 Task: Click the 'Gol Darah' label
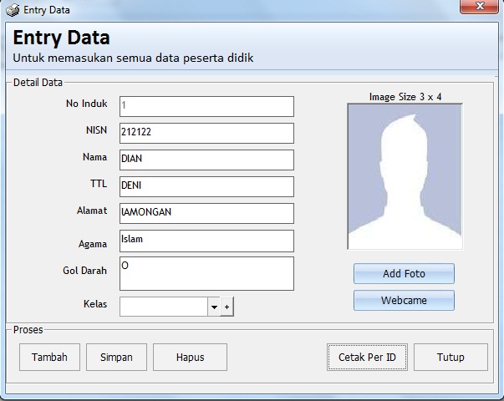pyautogui.click(x=84, y=271)
